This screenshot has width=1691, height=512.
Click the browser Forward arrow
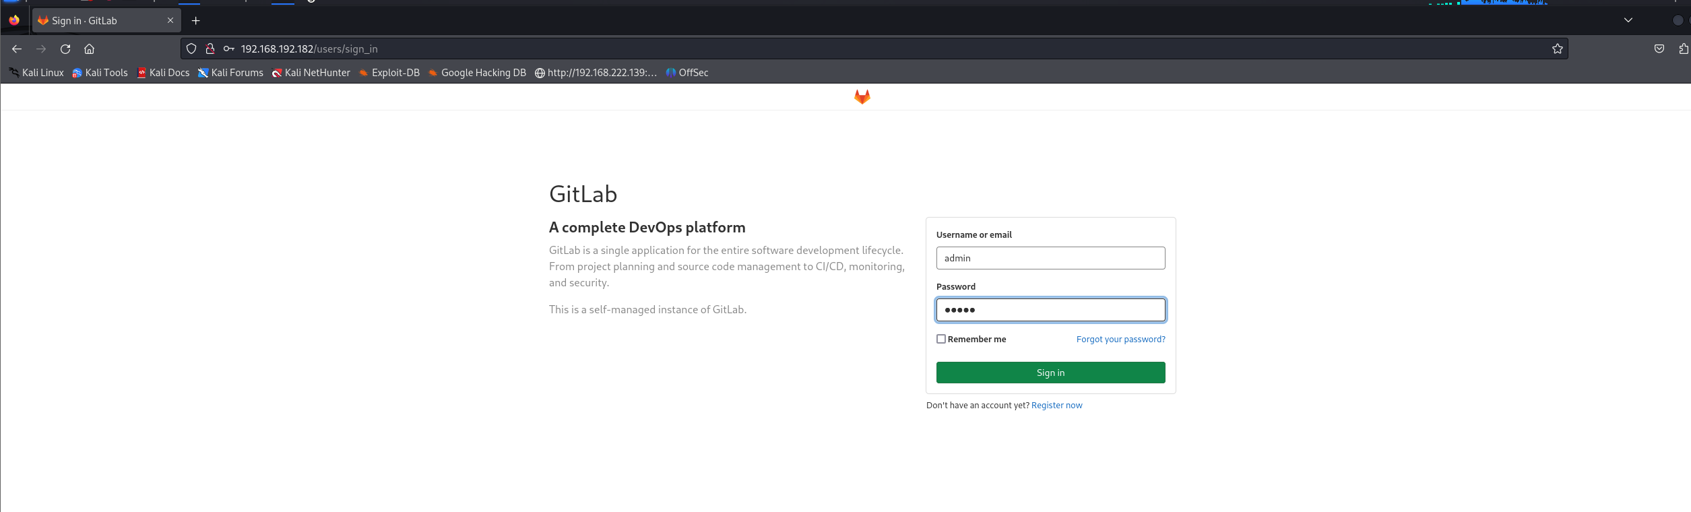41,49
